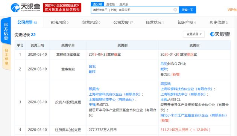237x136 pixels.
Task: Select the 官方信息 side tab
Action: click(6, 31)
